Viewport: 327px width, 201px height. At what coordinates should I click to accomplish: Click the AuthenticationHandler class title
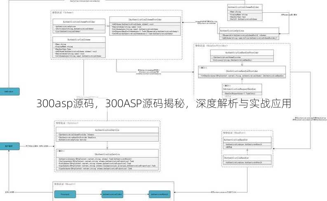[236, 140]
